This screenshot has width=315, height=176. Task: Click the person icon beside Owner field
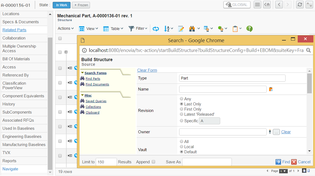tap(270, 132)
